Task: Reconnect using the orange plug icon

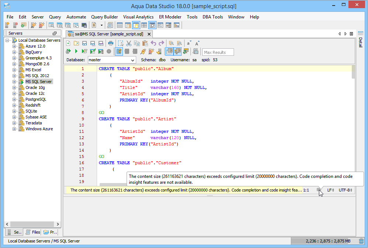Action: click(x=143, y=51)
